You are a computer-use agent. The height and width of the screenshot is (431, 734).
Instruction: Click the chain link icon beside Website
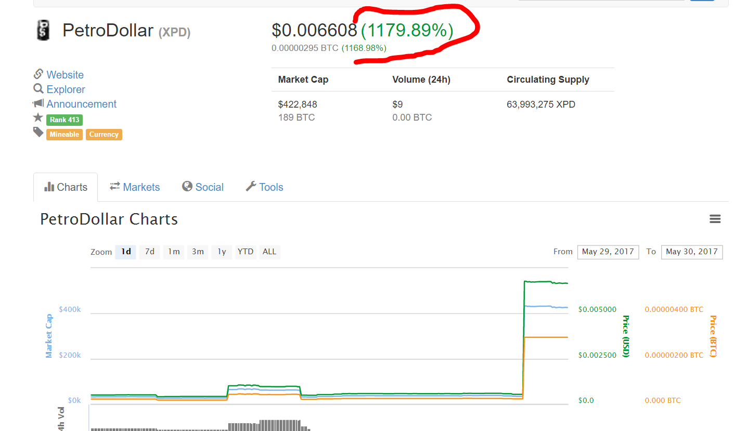tap(38, 74)
